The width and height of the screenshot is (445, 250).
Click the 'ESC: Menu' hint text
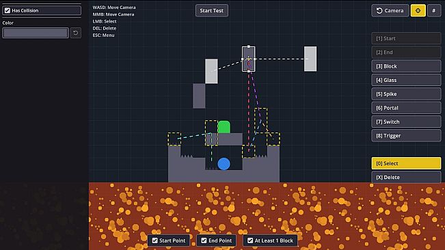104,35
